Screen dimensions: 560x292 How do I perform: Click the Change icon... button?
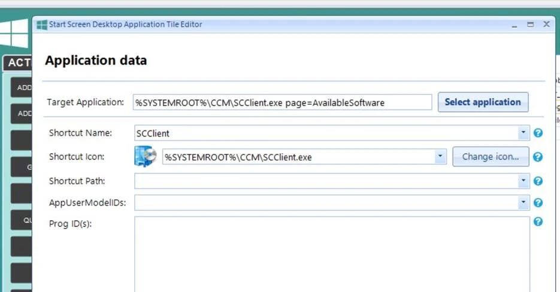(x=491, y=157)
